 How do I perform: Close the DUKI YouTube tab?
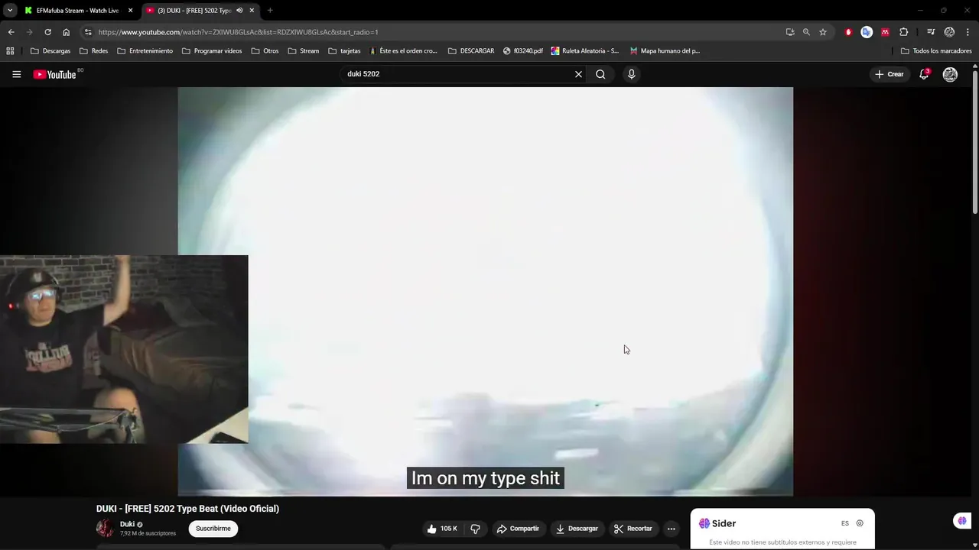click(x=252, y=11)
